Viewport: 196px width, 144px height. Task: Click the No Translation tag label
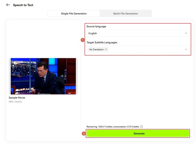tap(96, 49)
